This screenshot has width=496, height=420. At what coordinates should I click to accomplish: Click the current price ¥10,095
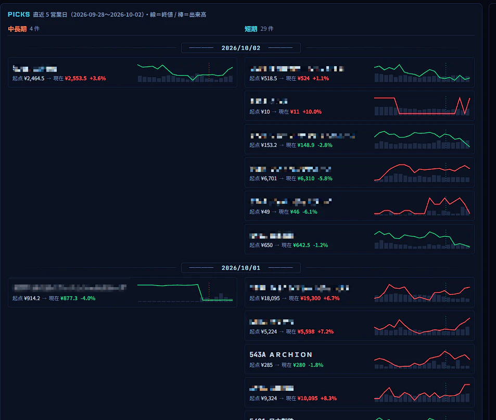coord(308,398)
